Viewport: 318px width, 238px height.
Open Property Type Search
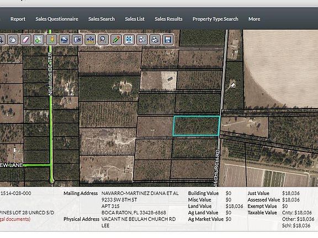click(215, 19)
